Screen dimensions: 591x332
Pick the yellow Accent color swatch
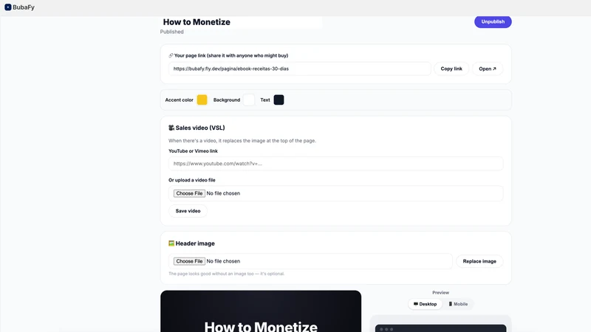point(202,100)
